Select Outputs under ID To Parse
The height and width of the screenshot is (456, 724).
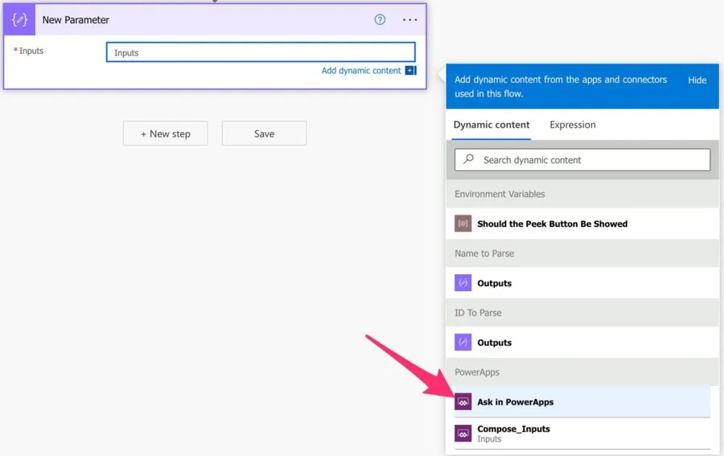[x=494, y=343]
